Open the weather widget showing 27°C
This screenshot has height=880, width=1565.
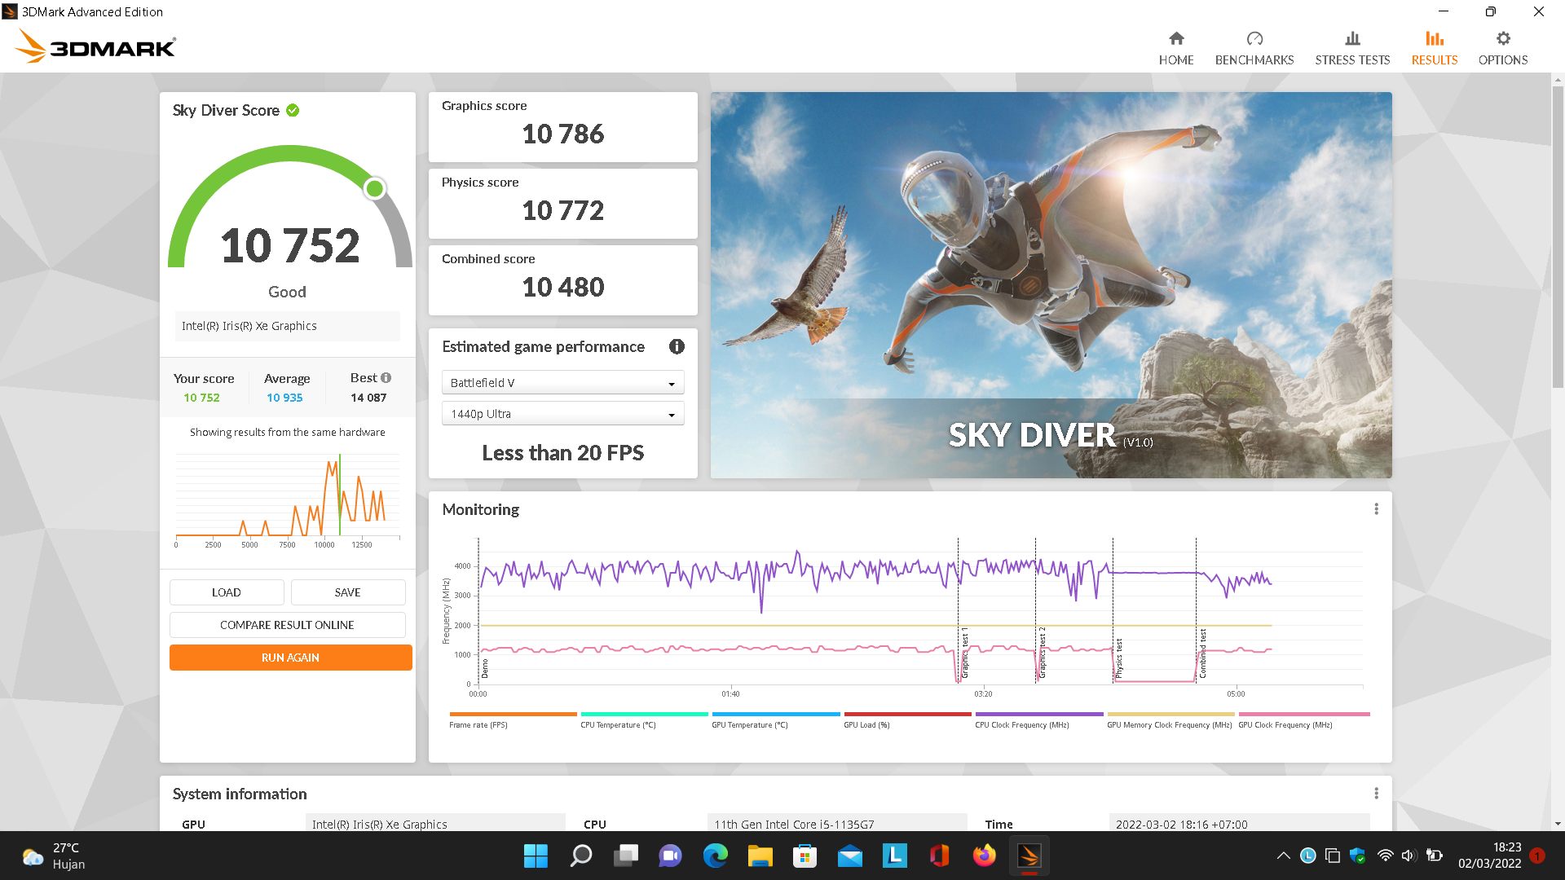54,856
